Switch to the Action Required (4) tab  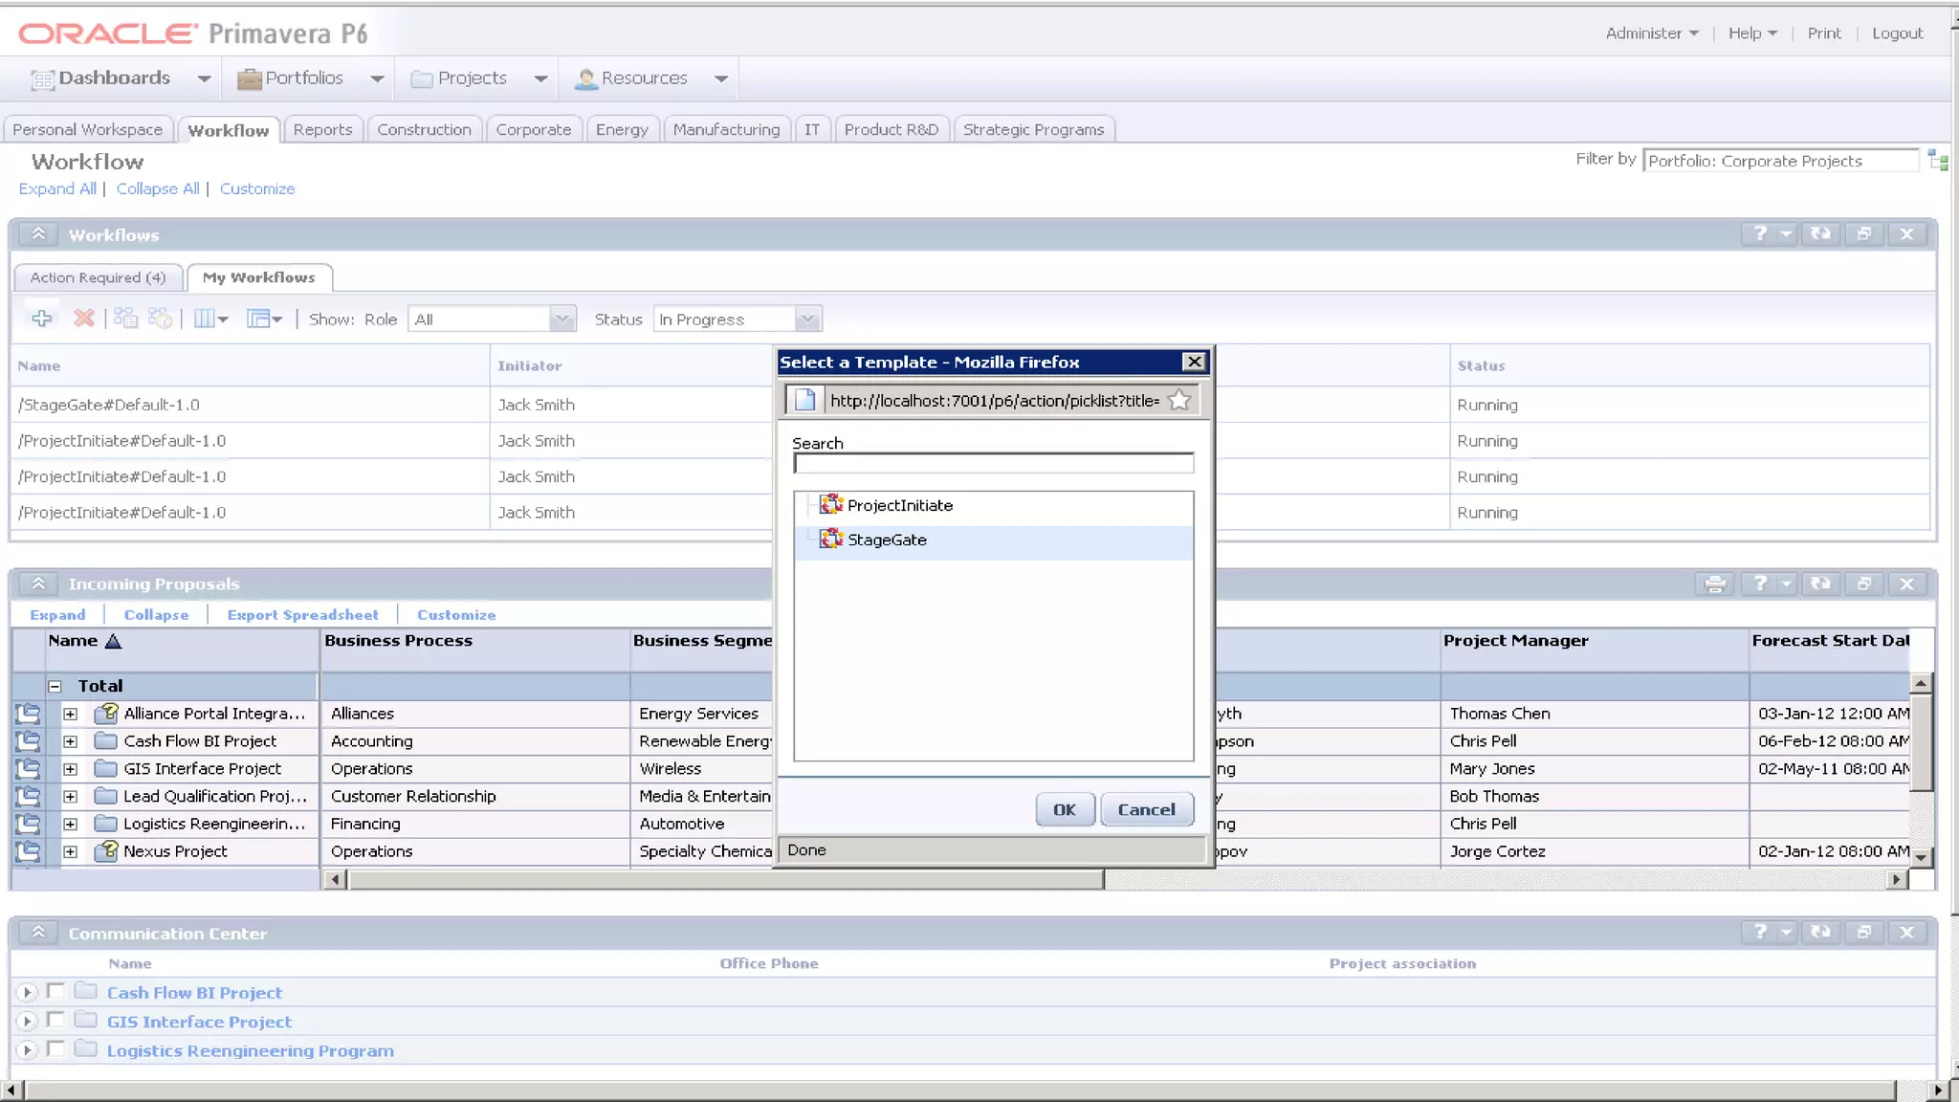(98, 277)
